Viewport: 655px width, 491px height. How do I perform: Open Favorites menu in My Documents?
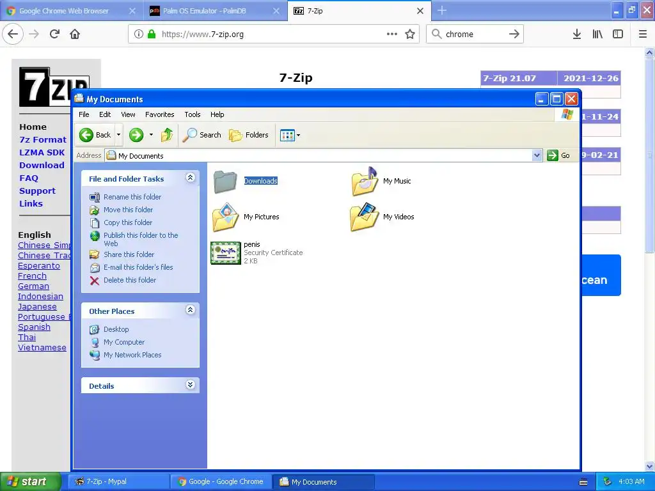point(159,114)
